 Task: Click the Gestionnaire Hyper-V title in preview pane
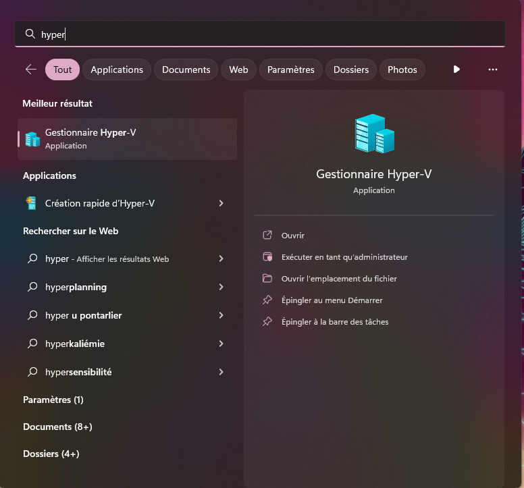[x=374, y=174]
